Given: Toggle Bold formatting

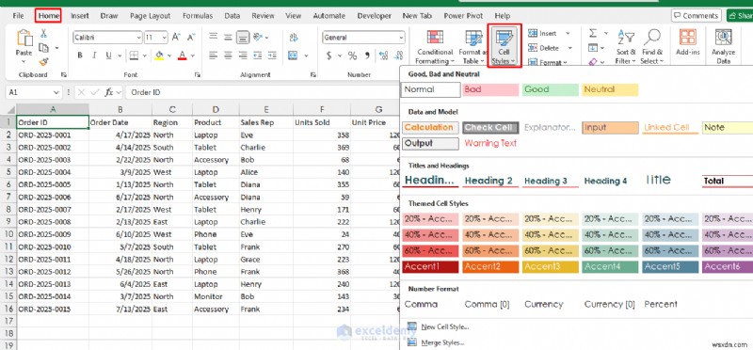Looking at the screenshot, I should 80,56.
